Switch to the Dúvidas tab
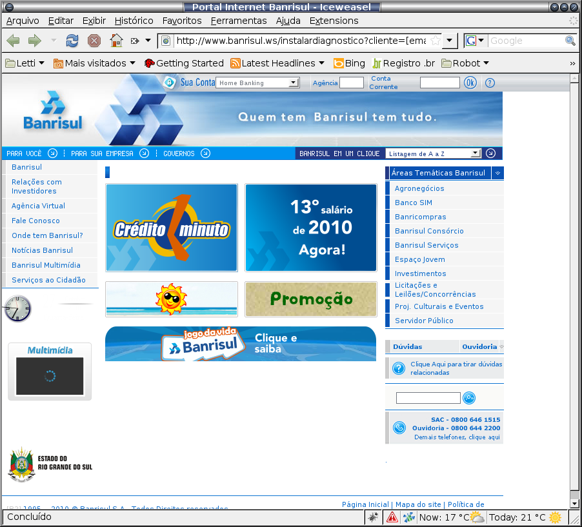Viewport: 582px width, 527px height. (408, 346)
